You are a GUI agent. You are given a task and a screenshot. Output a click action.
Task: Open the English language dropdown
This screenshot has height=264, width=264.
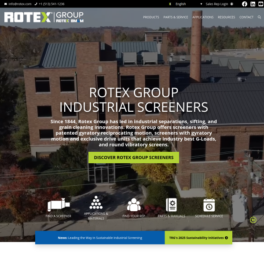coord(186,4)
